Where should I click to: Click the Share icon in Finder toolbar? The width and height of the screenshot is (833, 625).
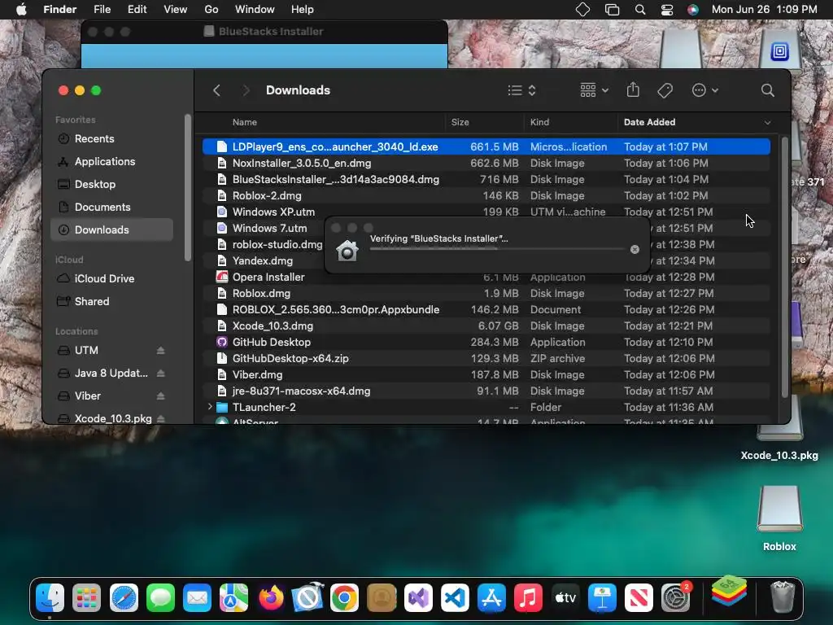pyautogui.click(x=633, y=90)
